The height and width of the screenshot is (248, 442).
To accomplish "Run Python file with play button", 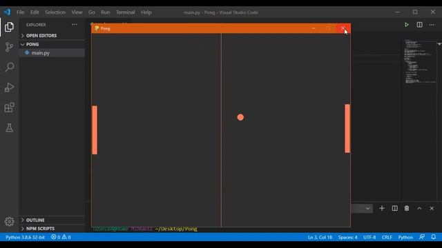I will [x=407, y=25].
